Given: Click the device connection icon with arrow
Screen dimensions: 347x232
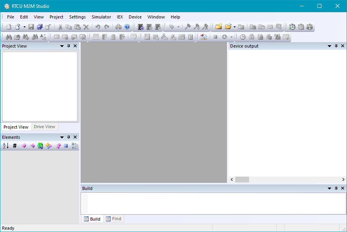Looking at the screenshot, I should click(x=203, y=37).
